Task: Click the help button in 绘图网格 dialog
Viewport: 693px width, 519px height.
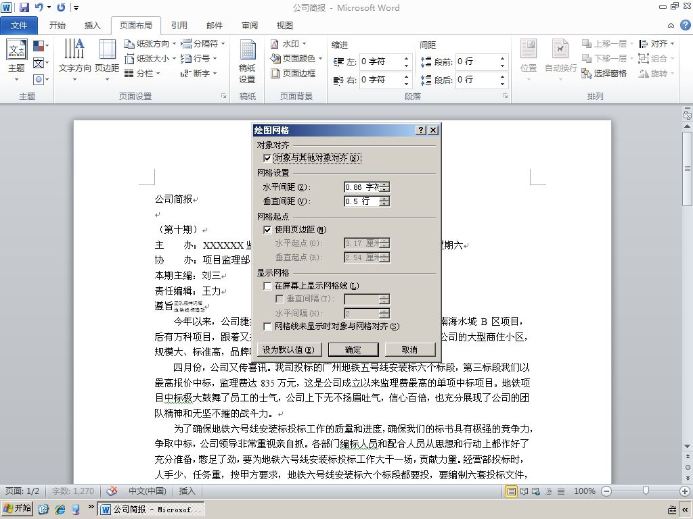Action: [x=421, y=130]
